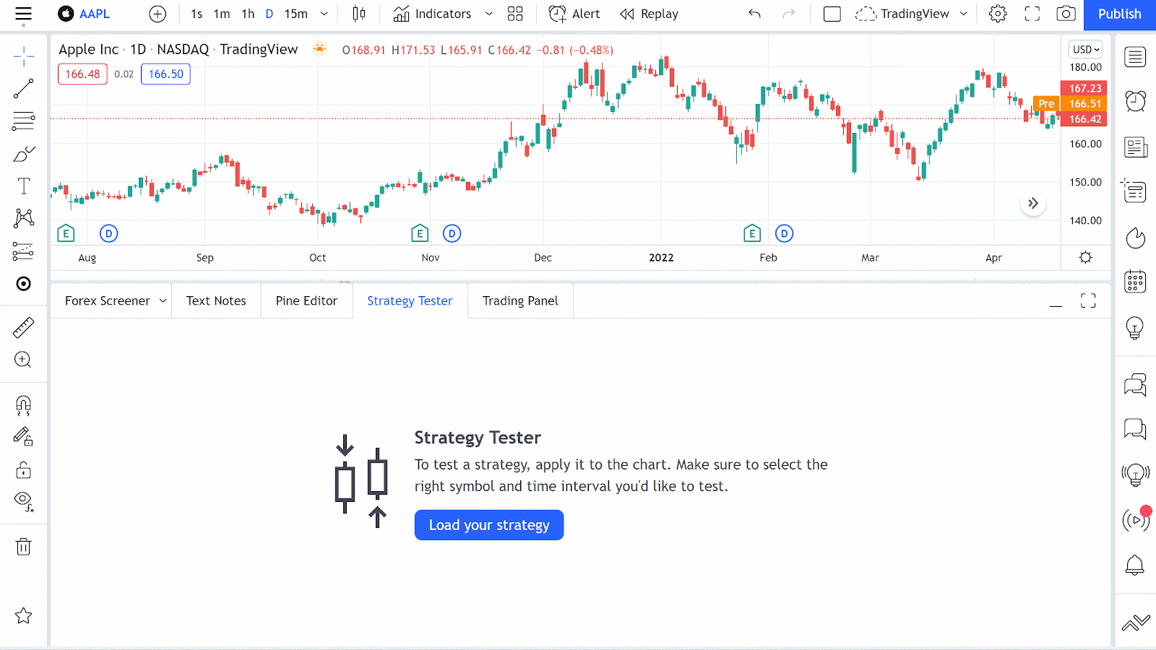Viewport: 1156px width, 650px height.
Task: Toggle stay in drawing mode
Action: [x=23, y=437]
